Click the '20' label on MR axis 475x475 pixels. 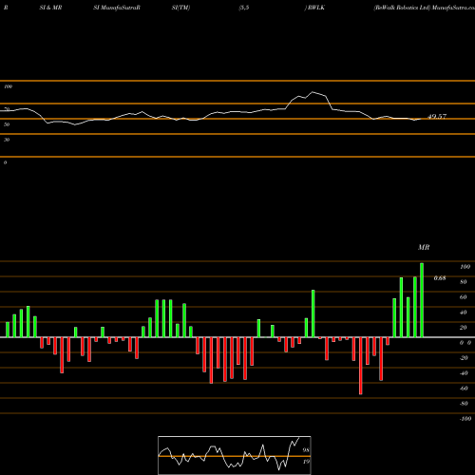point(464,328)
